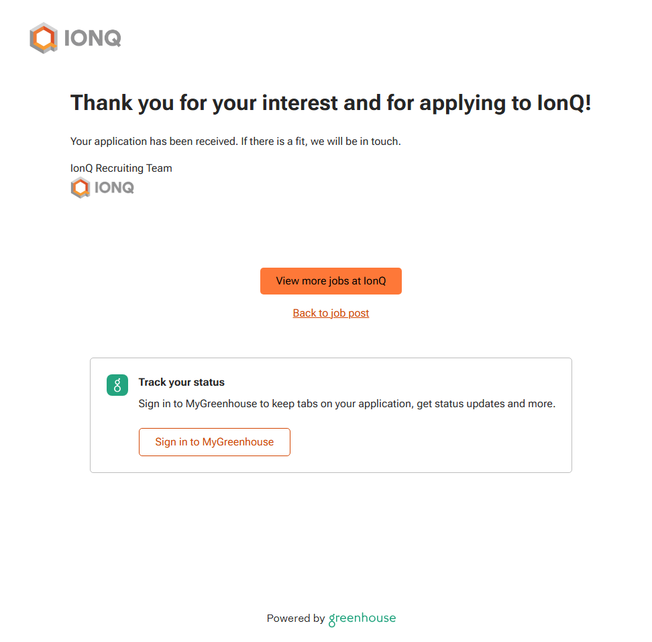Click the blank area right of the Sign in button
This screenshot has width=652, height=642.
[x=429, y=442]
